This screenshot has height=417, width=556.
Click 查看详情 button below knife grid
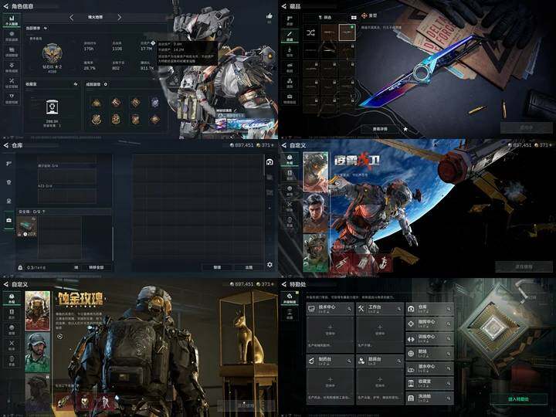380,129
